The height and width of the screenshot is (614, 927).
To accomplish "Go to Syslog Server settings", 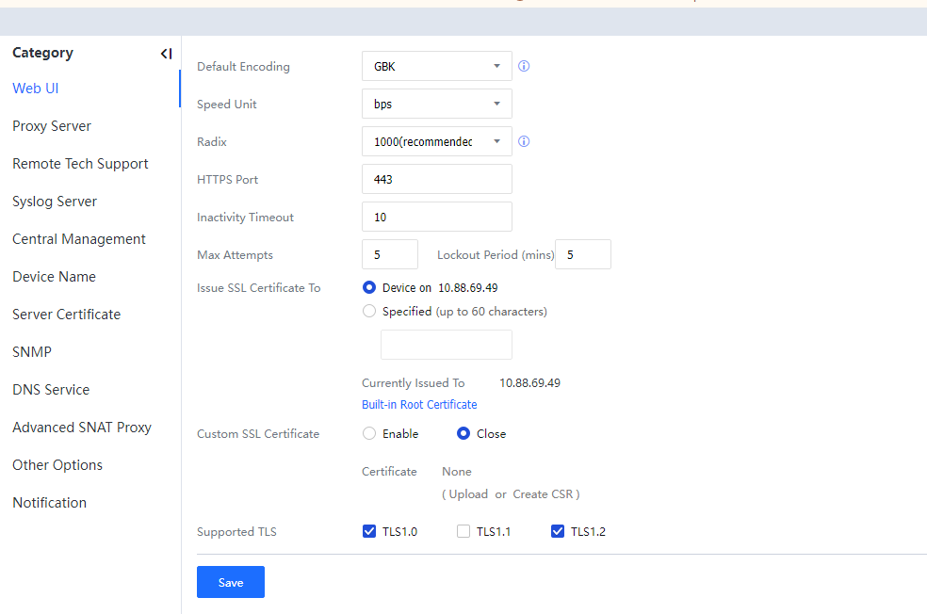I will click(x=55, y=202).
